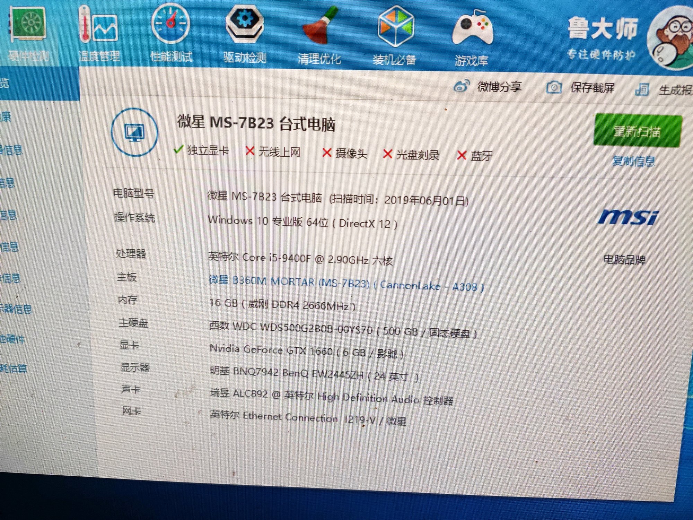Click the MSI brand logo
The width and height of the screenshot is (693, 520).
(628, 217)
